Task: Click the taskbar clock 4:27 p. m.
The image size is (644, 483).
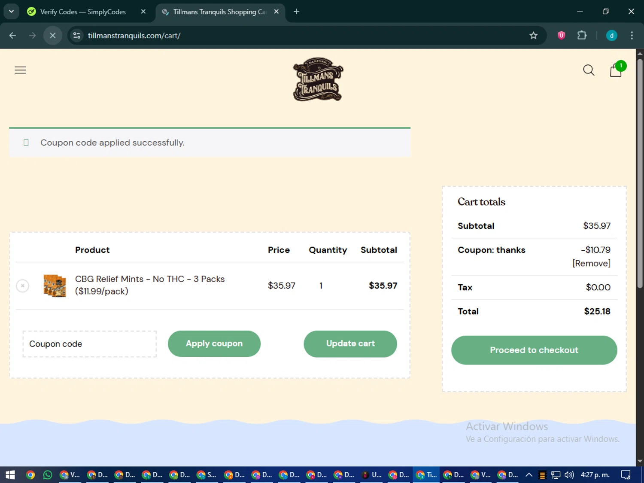Action: pos(595,475)
